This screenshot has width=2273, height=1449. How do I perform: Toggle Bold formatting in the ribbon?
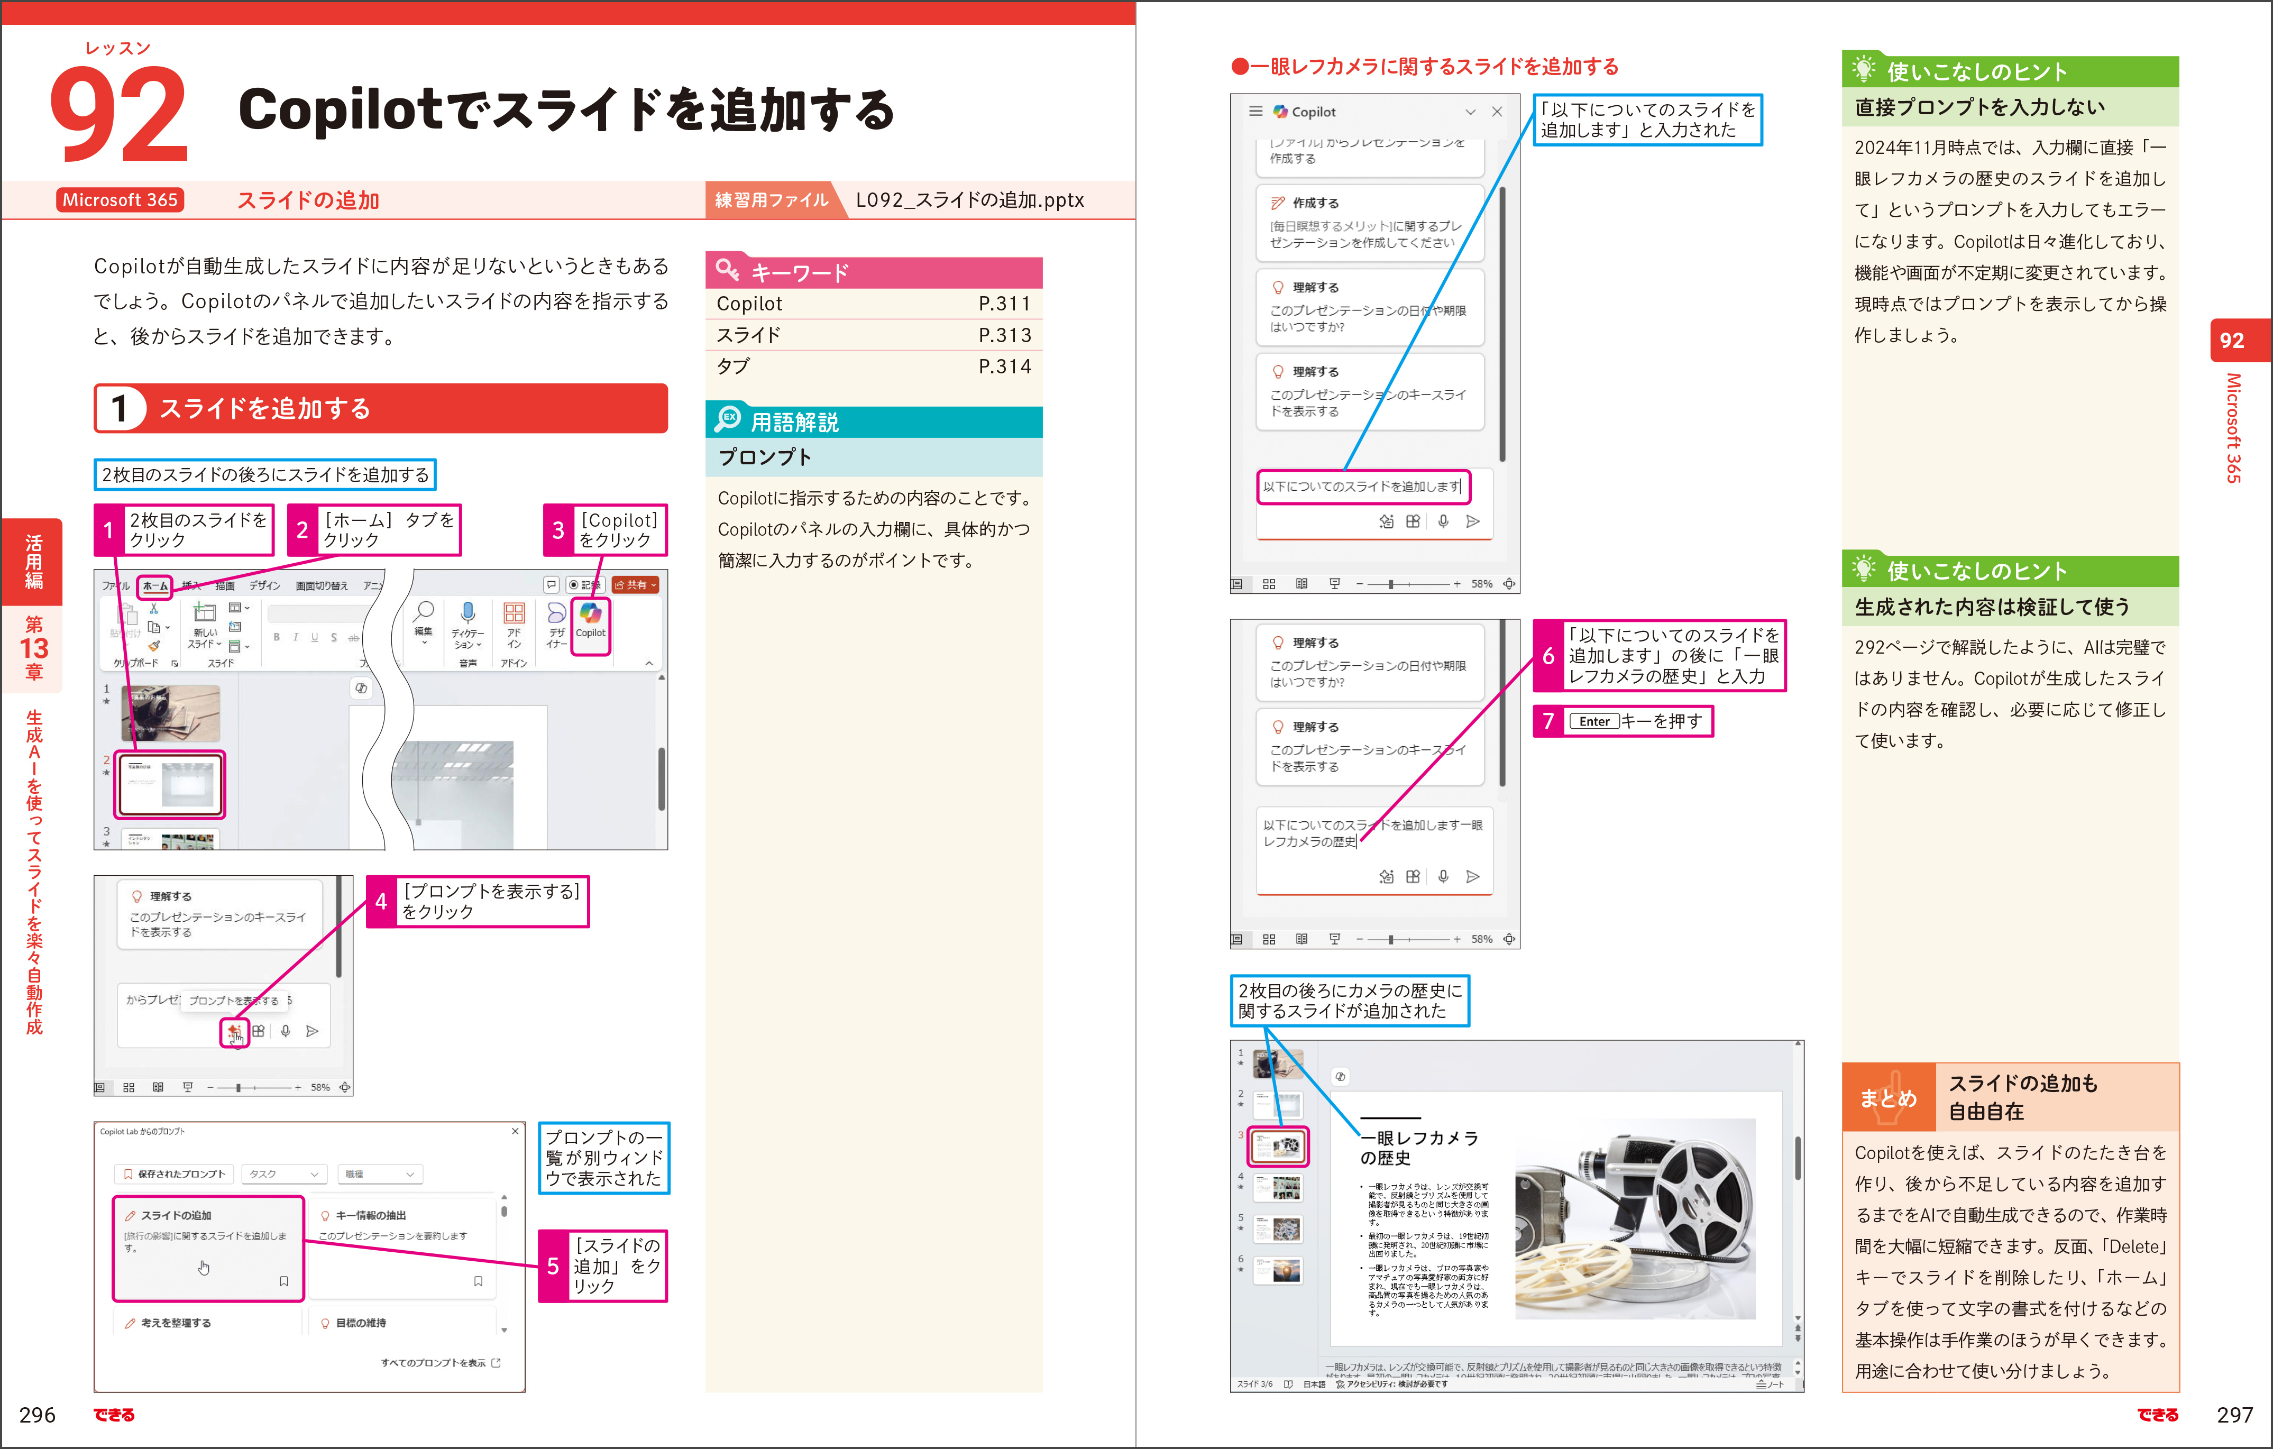[277, 637]
